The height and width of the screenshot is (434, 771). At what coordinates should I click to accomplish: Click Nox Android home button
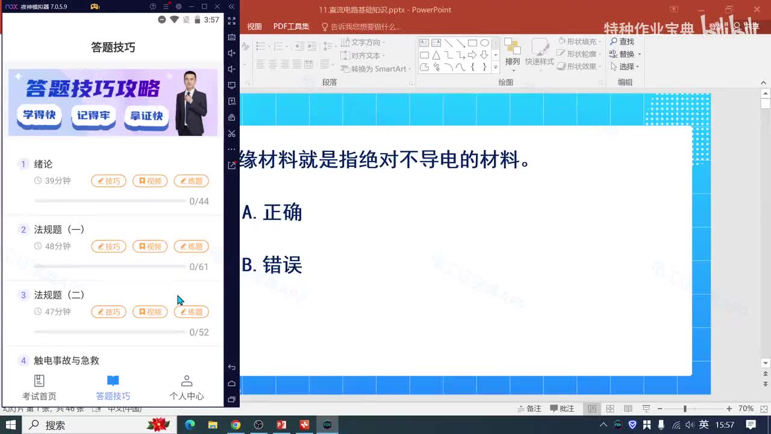232,383
